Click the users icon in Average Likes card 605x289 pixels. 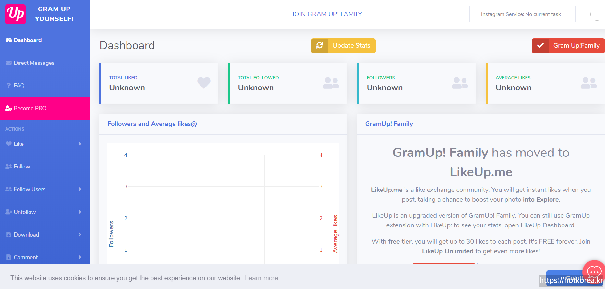(x=589, y=83)
